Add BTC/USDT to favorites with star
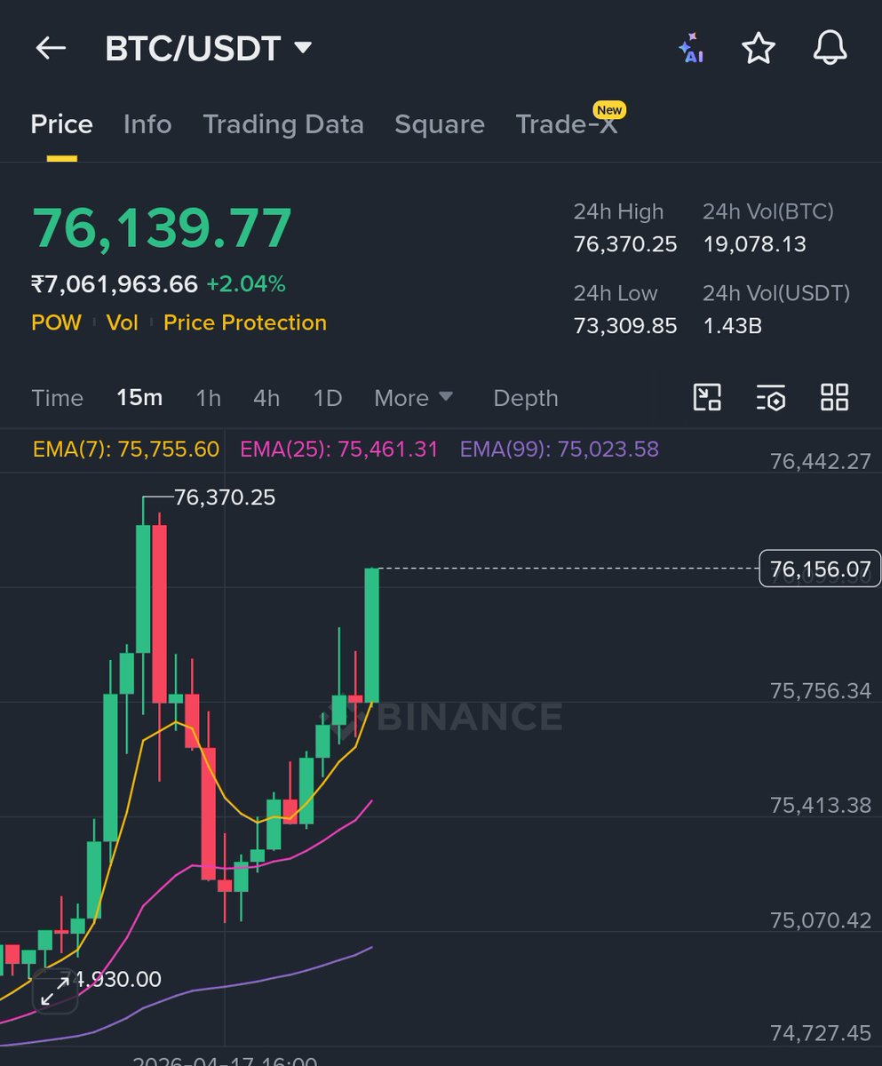882x1066 pixels. click(759, 49)
